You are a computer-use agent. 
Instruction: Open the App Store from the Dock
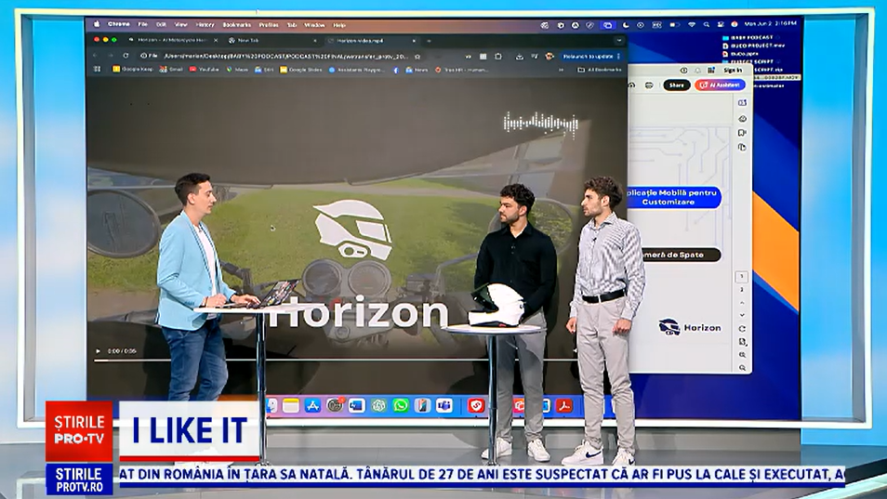coord(312,405)
